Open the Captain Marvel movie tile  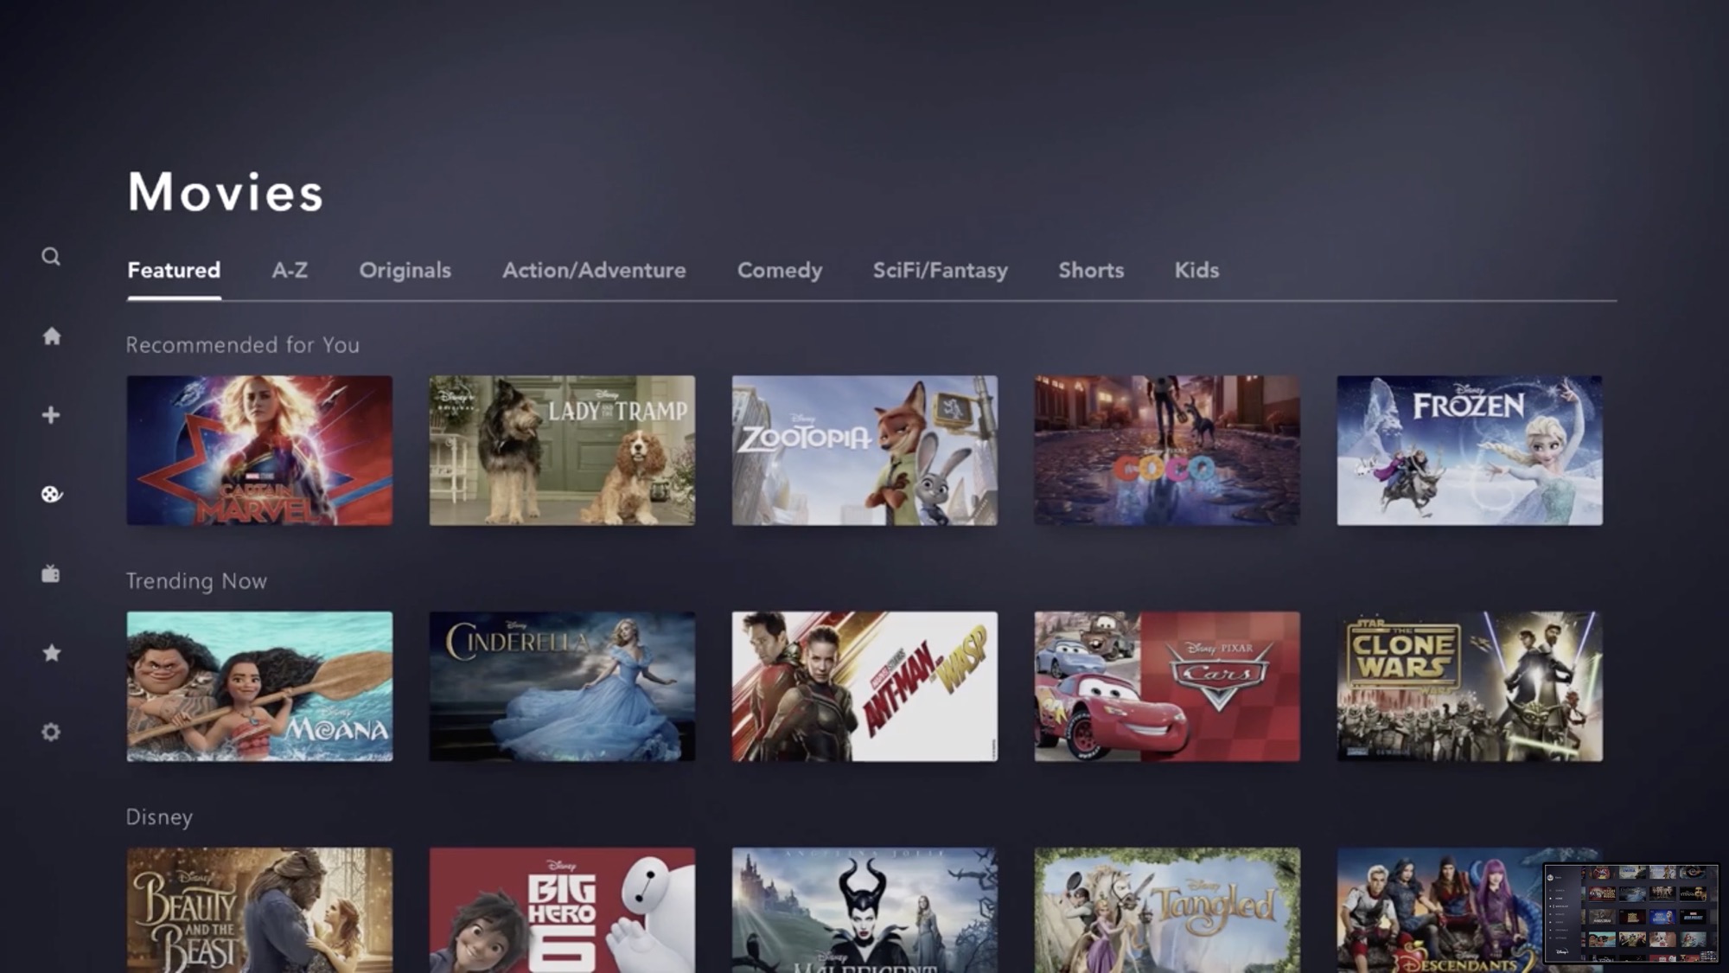259,450
